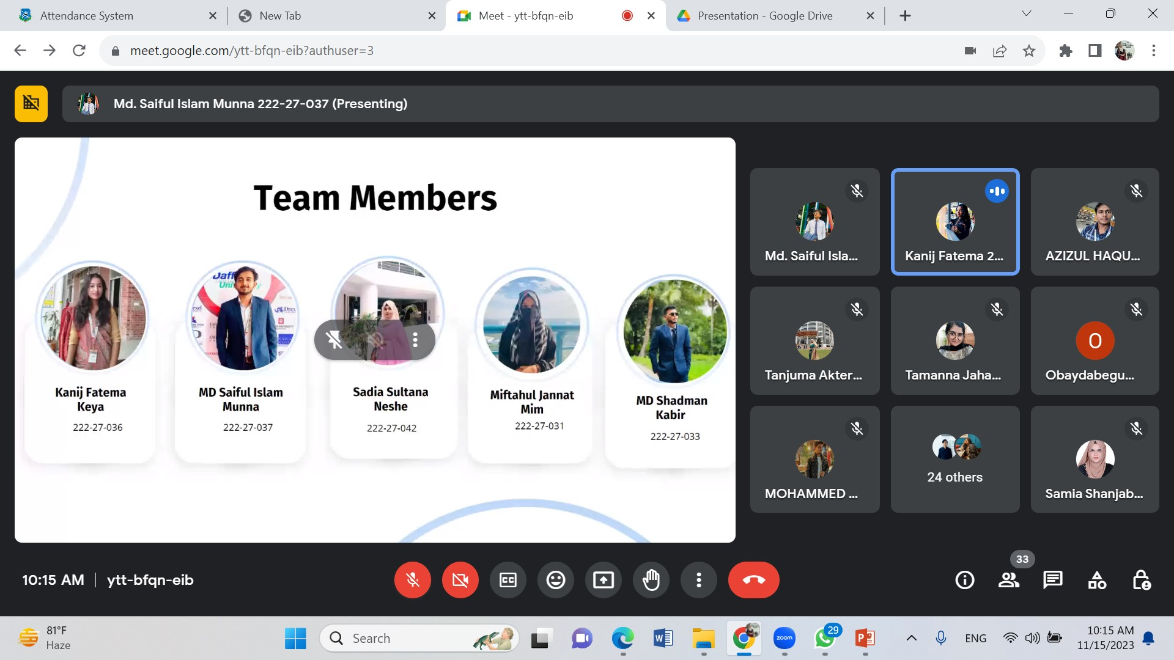
Task: Open WhatsApp from the taskbar
Action: coord(825,639)
